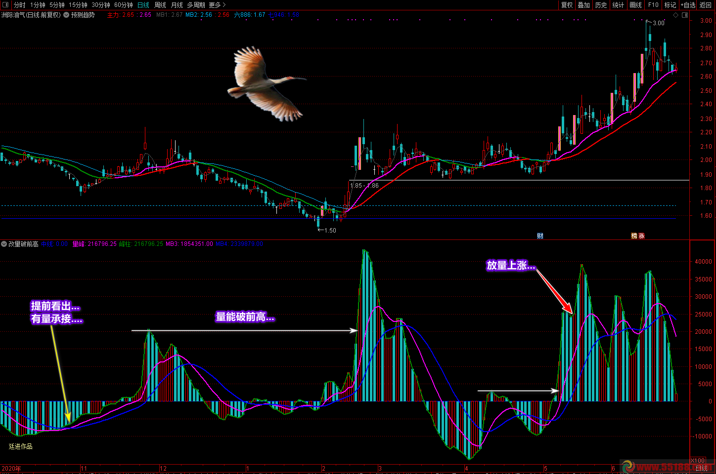Click the 财 financial marker icon
The height and width of the screenshot is (474, 716).
click(540, 236)
